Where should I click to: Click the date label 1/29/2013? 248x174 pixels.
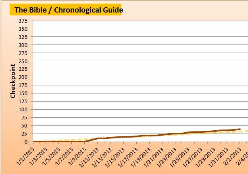point(206,157)
